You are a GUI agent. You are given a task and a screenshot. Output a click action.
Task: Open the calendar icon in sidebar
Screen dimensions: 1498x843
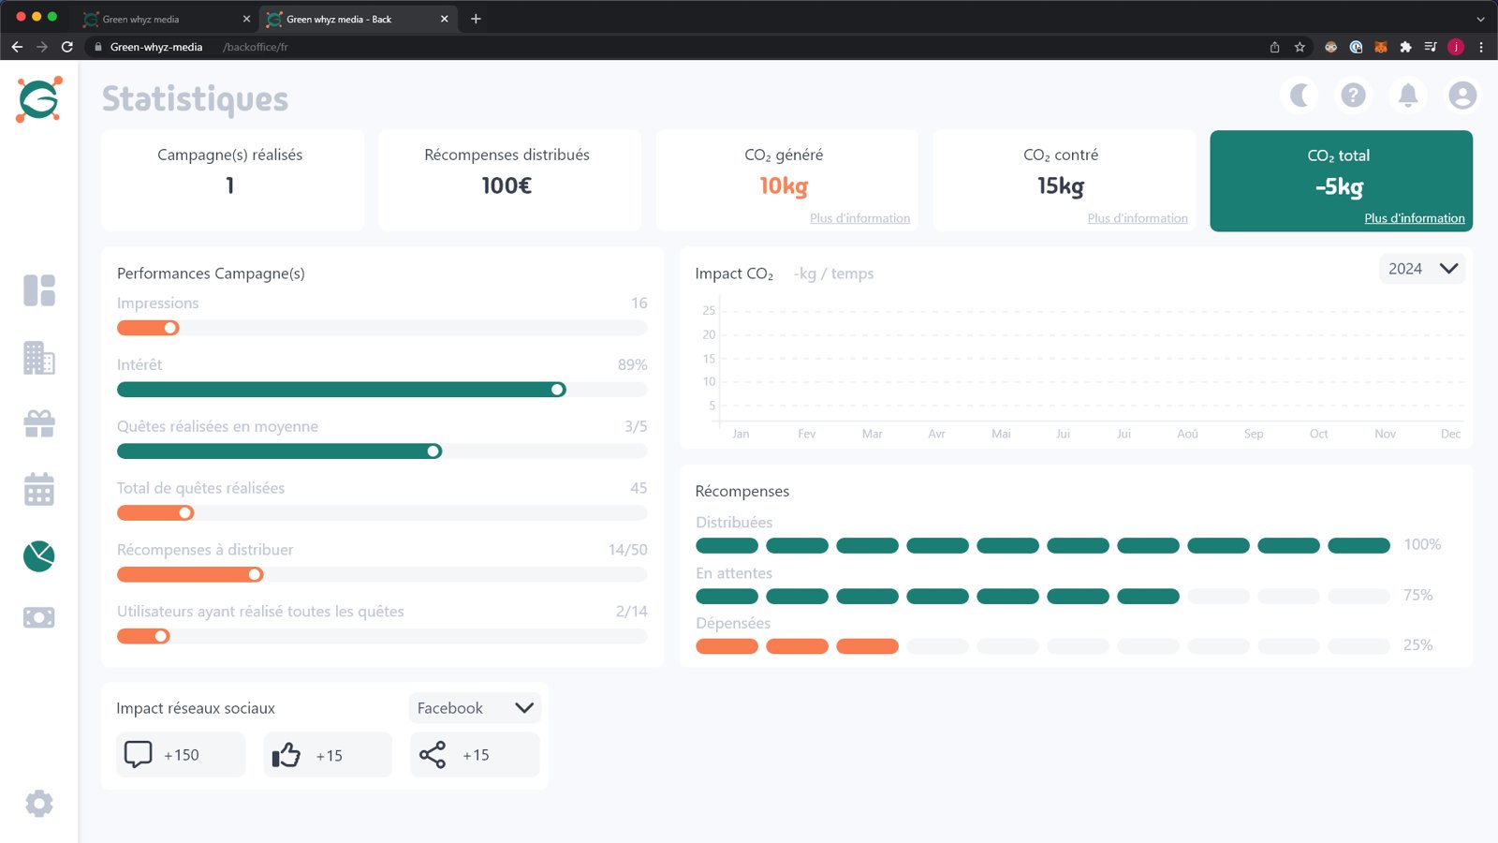pos(39,489)
